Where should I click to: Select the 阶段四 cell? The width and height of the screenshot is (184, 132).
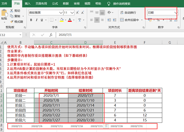pyautogui.click(x=20, y=110)
